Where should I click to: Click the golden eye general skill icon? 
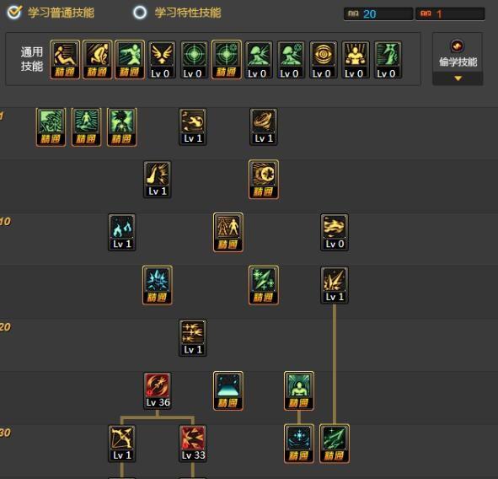(324, 60)
